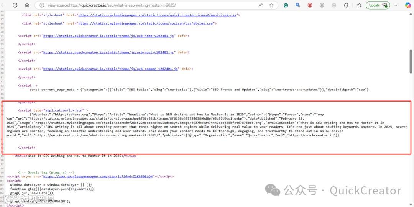Image resolution: width=414 pixels, height=207 pixels.
Task: Click the '"@context":"http://schema.org"' JSON line
Action: pos(177,114)
